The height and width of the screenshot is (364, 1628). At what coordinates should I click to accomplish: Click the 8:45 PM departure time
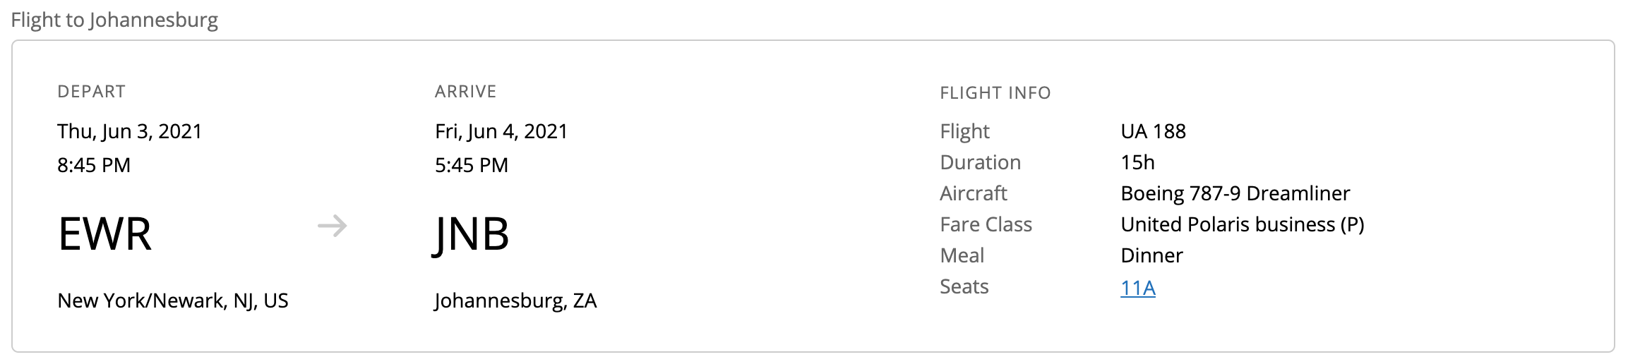94,165
